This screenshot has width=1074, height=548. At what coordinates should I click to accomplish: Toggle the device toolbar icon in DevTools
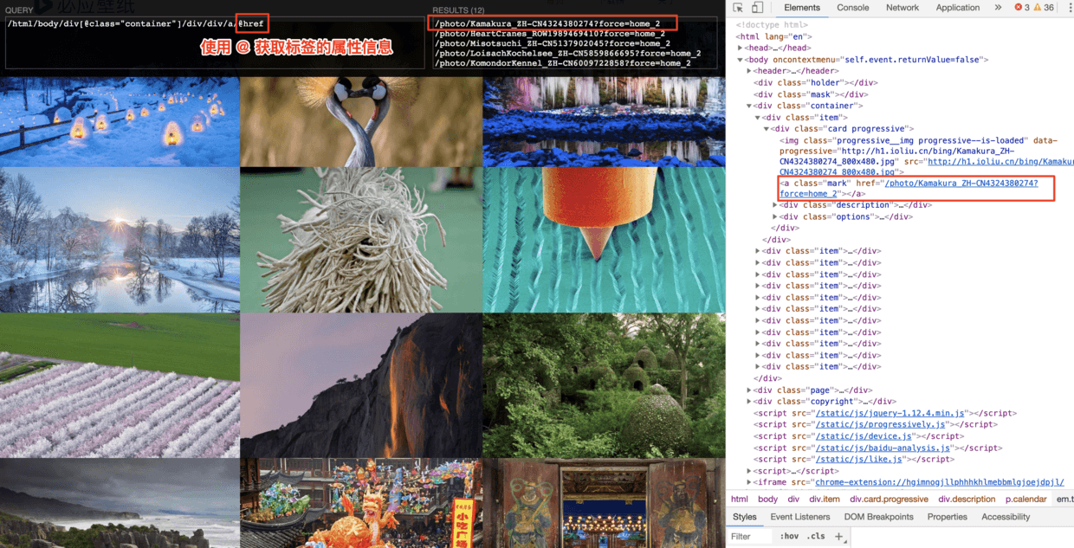pos(756,8)
